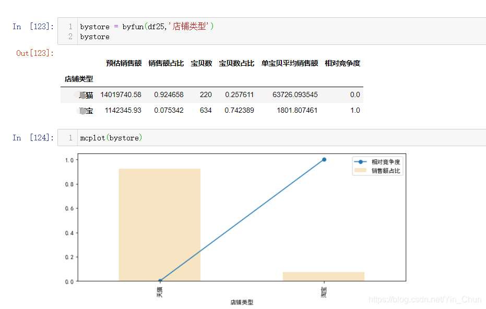Click the value 1801.807461
This screenshot has height=309, width=486.
297,110
